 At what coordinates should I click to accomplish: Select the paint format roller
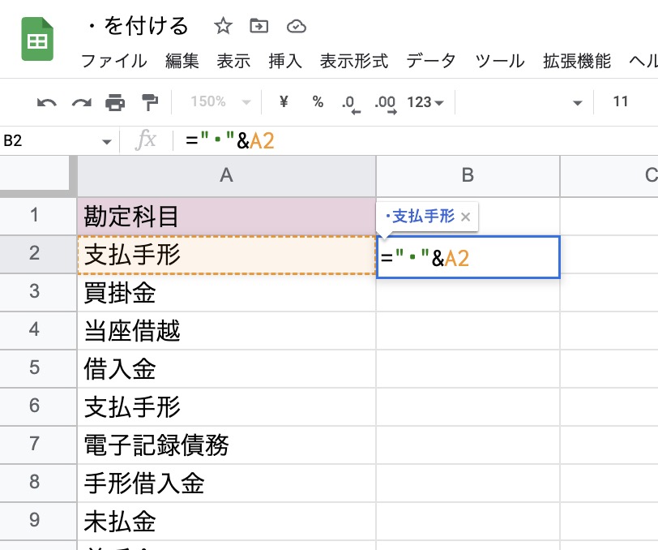pyautogui.click(x=150, y=102)
